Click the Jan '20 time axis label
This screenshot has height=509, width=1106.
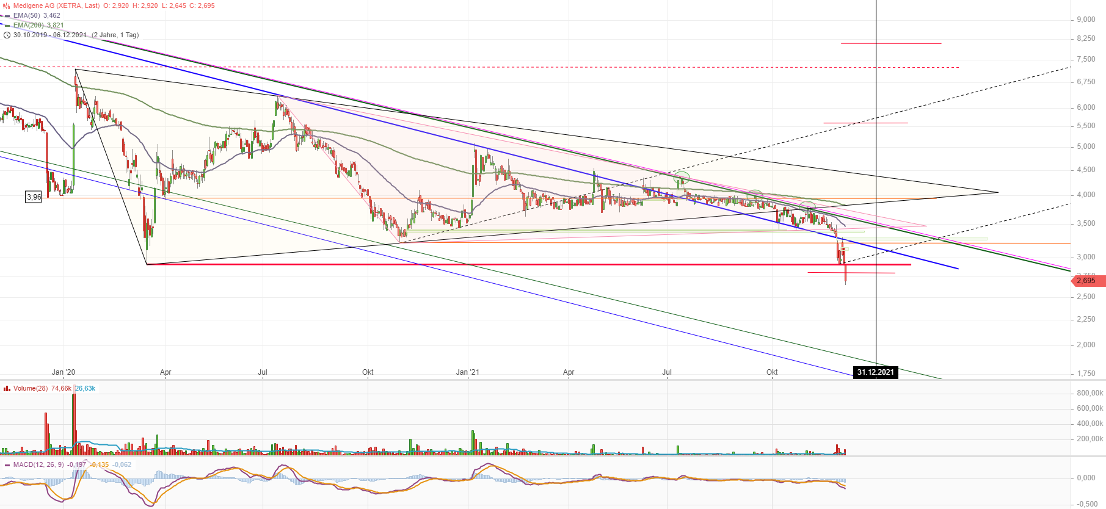point(64,372)
